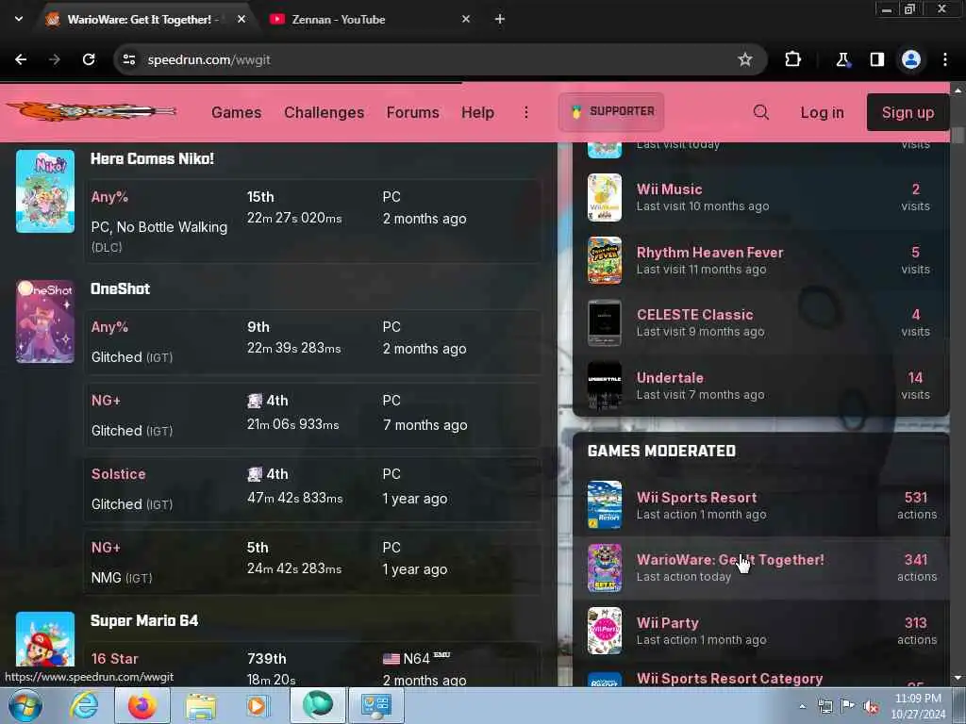Click the page vertical scrollbar thumb

pos(957,135)
